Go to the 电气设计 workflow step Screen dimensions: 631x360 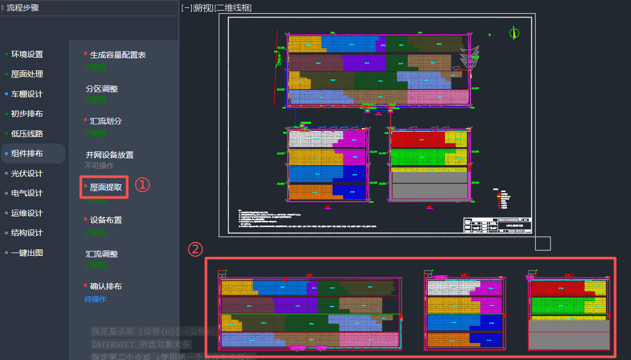tap(27, 193)
